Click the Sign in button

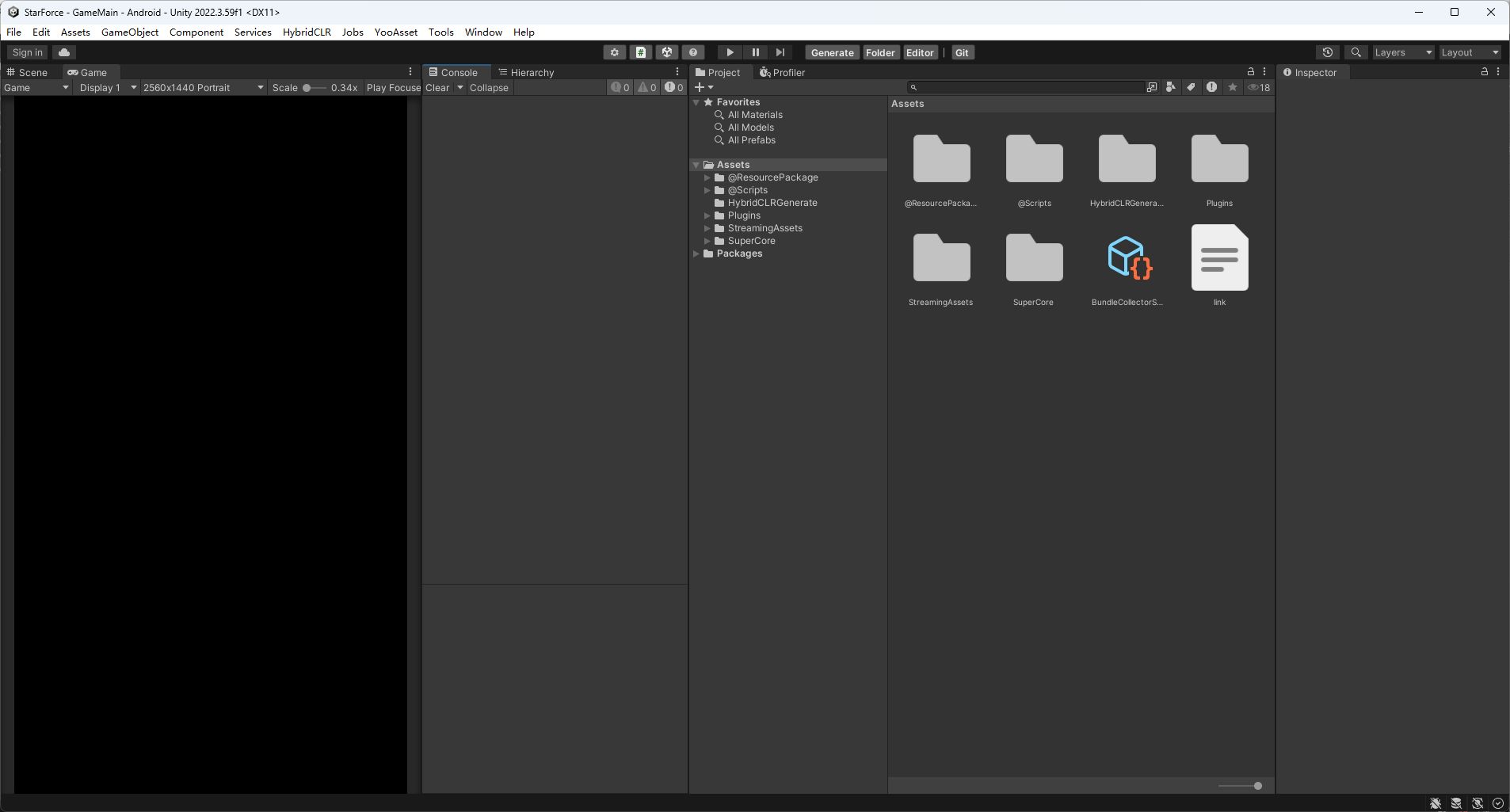pos(28,52)
